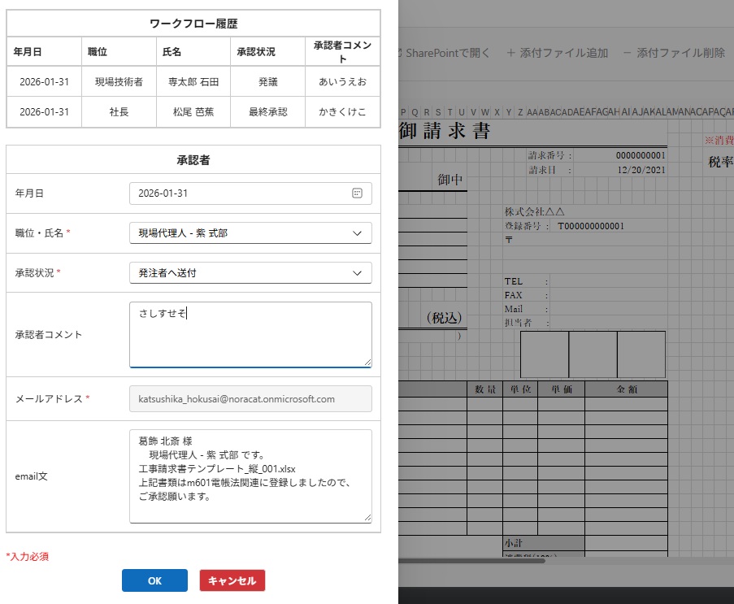Click the plus icon for 添付ファイル追加

tap(510, 53)
